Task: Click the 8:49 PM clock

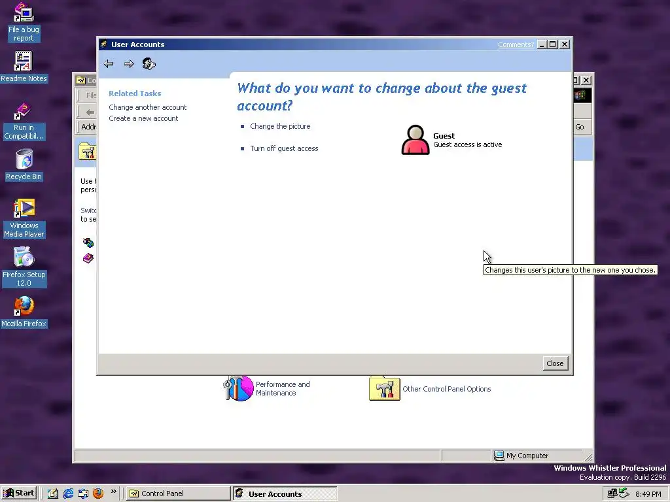Action: point(648,494)
